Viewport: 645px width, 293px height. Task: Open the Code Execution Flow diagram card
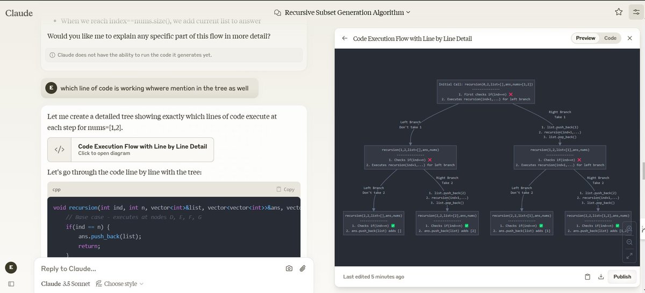pos(131,150)
